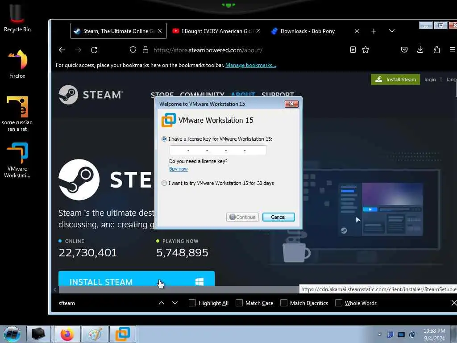Open Steam COMMUNITY menu
Viewport: 457px width, 343px height.
[202, 95]
